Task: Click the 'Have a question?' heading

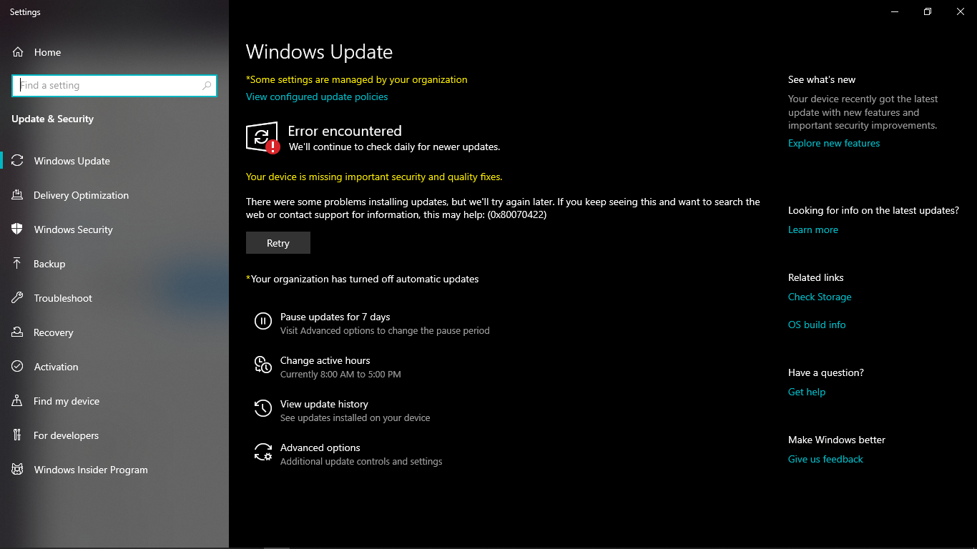Action: (826, 372)
